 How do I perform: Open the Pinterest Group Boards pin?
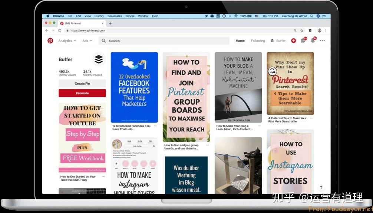tap(186, 97)
